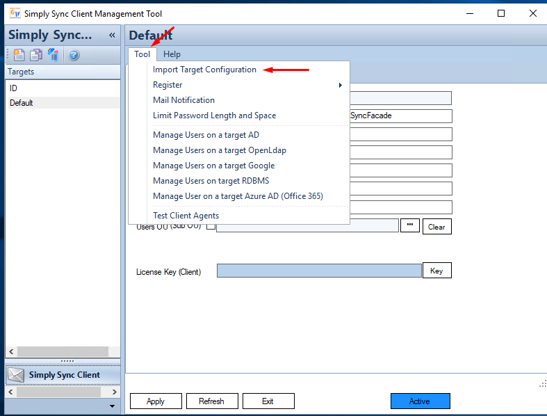Click the Simply Sync Client envelope icon

click(x=16, y=375)
